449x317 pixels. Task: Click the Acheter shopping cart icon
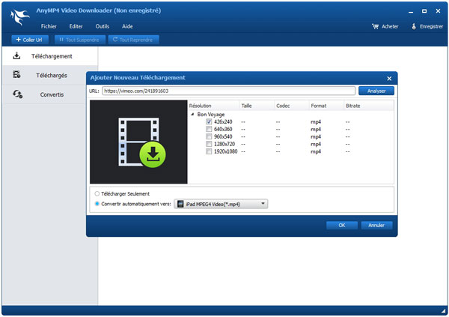375,26
